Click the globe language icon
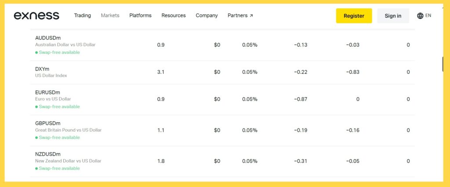The image size is (450, 187). [420, 16]
